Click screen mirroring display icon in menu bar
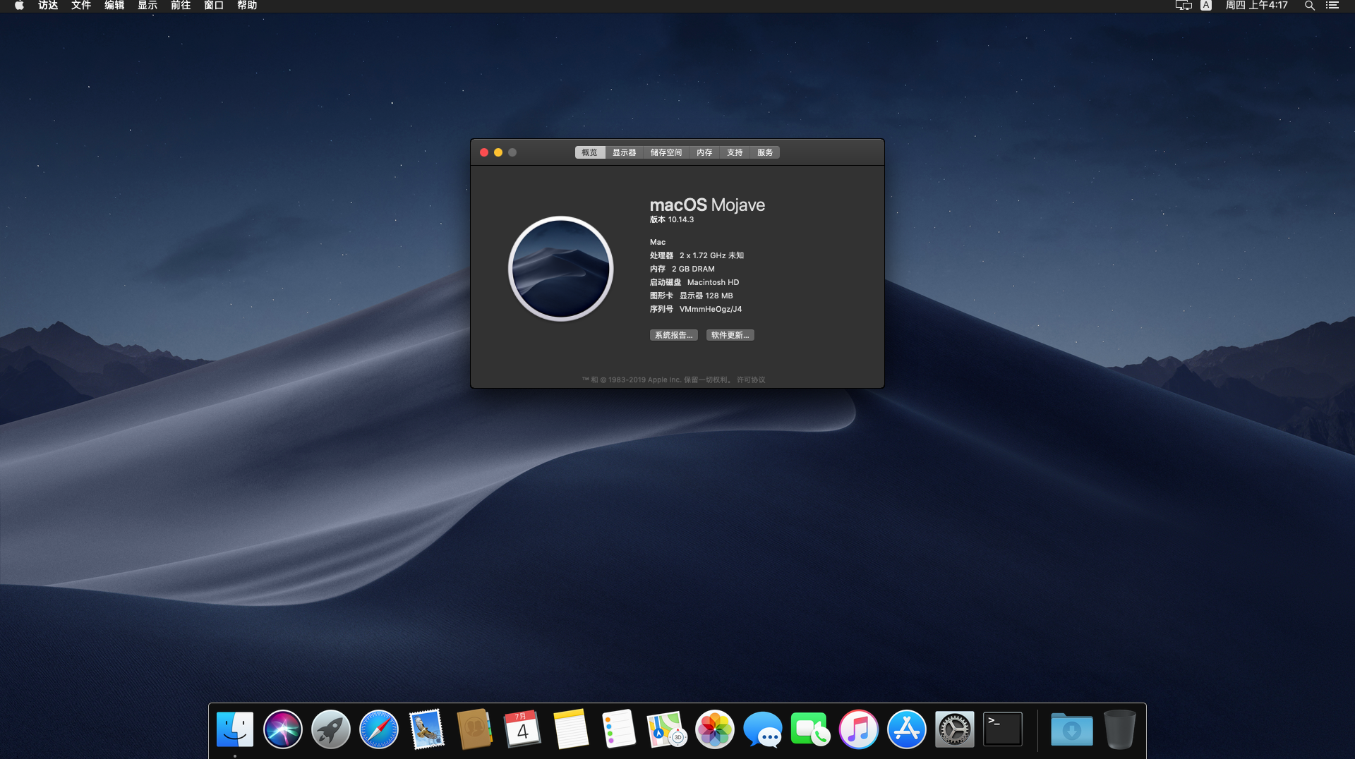This screenshot has width=1355, height=759. [x=1184, y=6]
